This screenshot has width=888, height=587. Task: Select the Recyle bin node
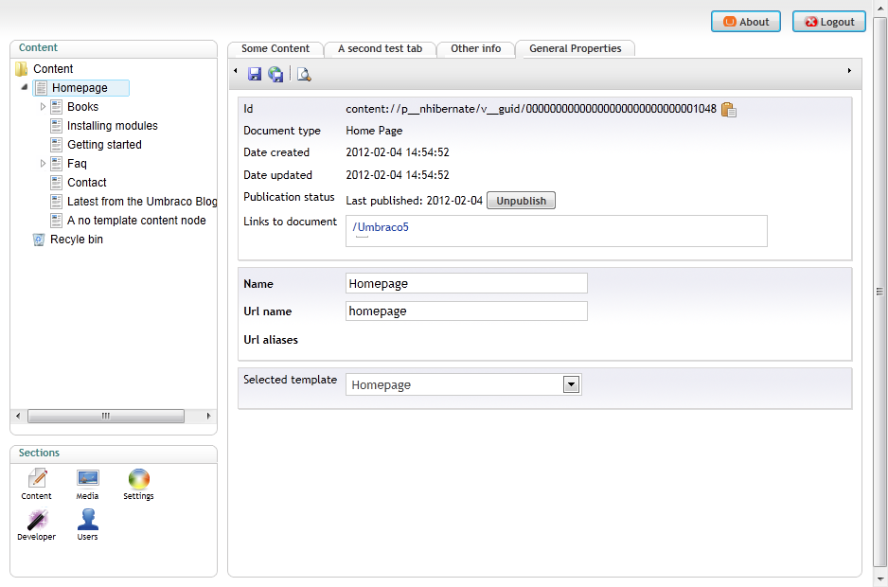(76, 240)
